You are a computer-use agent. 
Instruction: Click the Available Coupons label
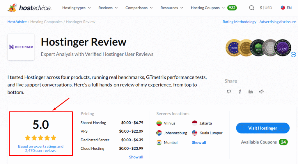tap(259, 142)
